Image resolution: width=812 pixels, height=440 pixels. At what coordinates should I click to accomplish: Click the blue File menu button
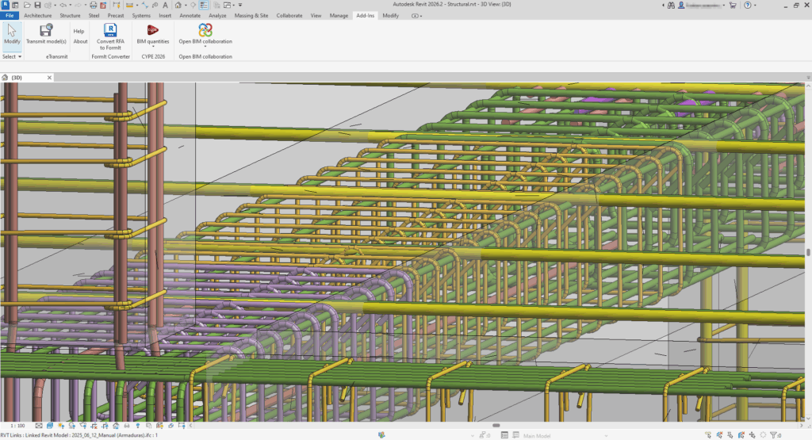10,15
